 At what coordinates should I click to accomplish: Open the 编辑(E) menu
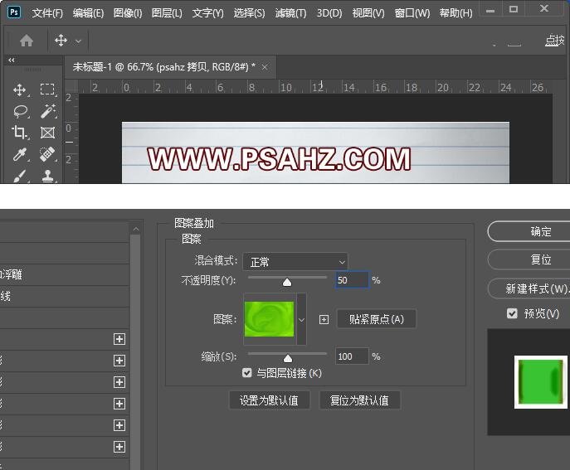[x=88, y=13]
